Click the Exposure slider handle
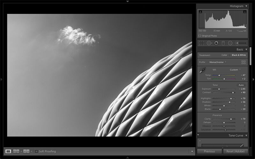Image resolution: width=255 pixels, height=159 pixels. point(219,89)
